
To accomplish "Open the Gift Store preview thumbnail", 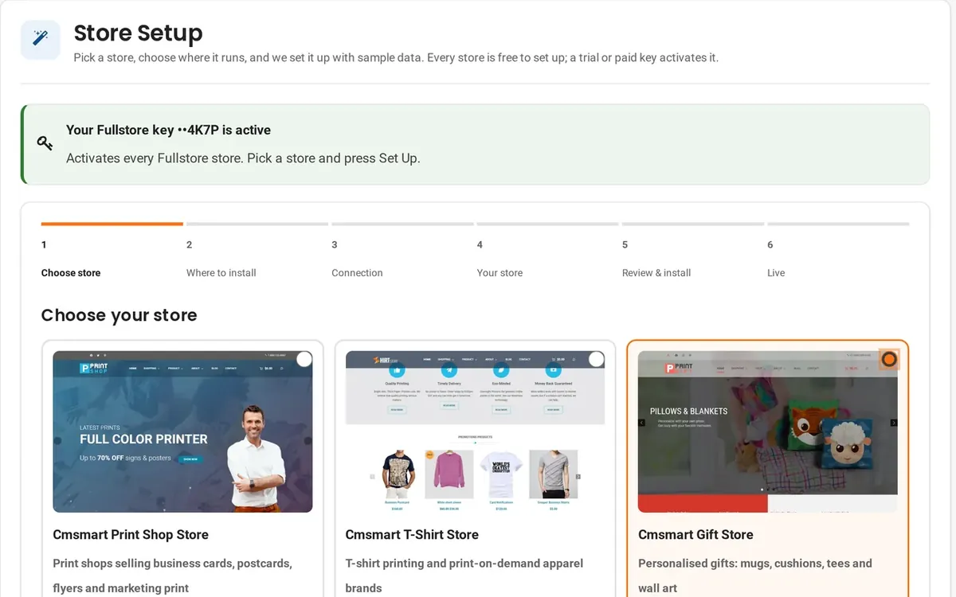I will (x=768, y=431).
